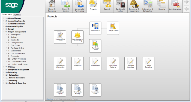Open the Subcontracts process icon

coord(95,28)
